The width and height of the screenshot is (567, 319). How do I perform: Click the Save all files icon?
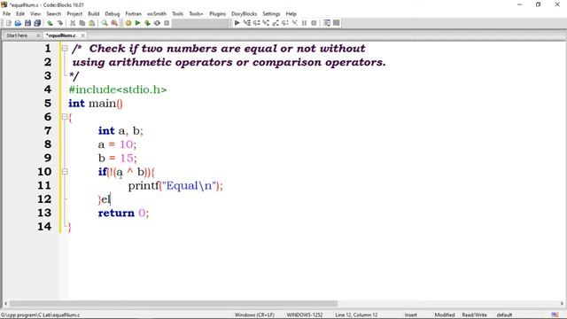[37, 23]
